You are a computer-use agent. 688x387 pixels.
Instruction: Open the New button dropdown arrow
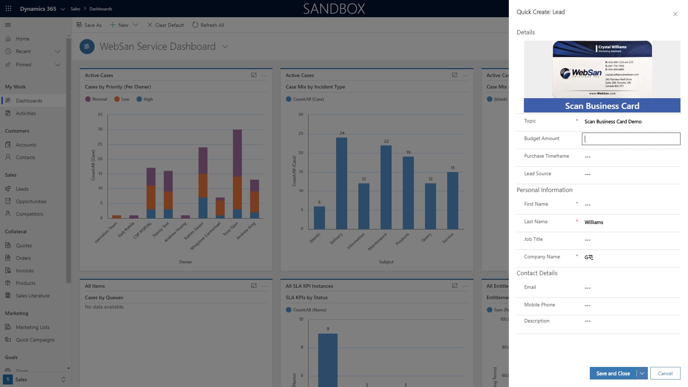[135, 25]
